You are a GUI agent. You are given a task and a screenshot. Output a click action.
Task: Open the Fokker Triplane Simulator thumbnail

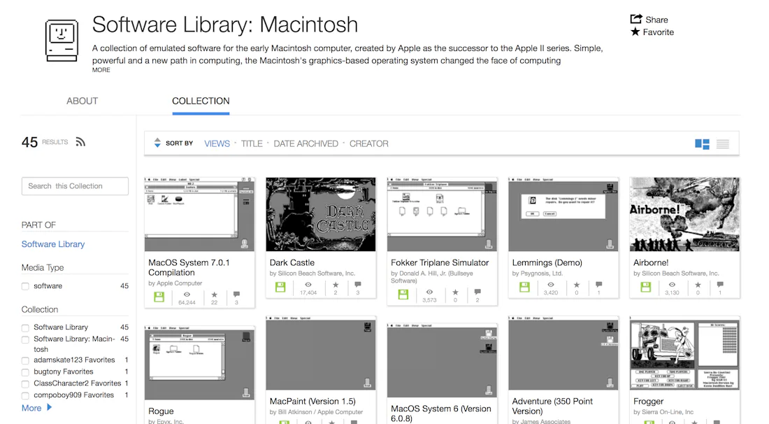coord(442,215)
